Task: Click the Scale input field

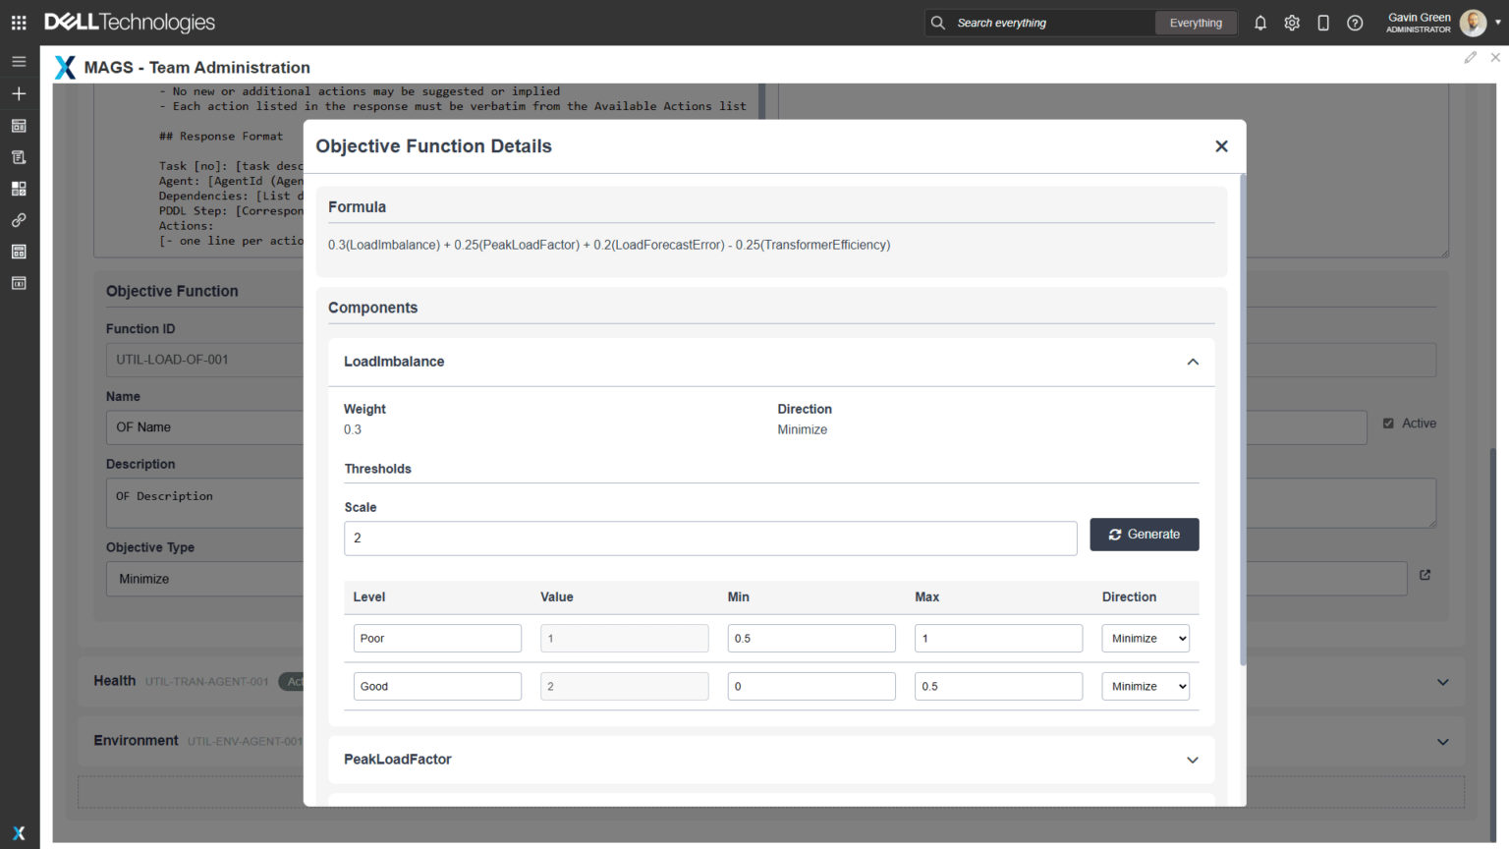Action: click(710, 538)
